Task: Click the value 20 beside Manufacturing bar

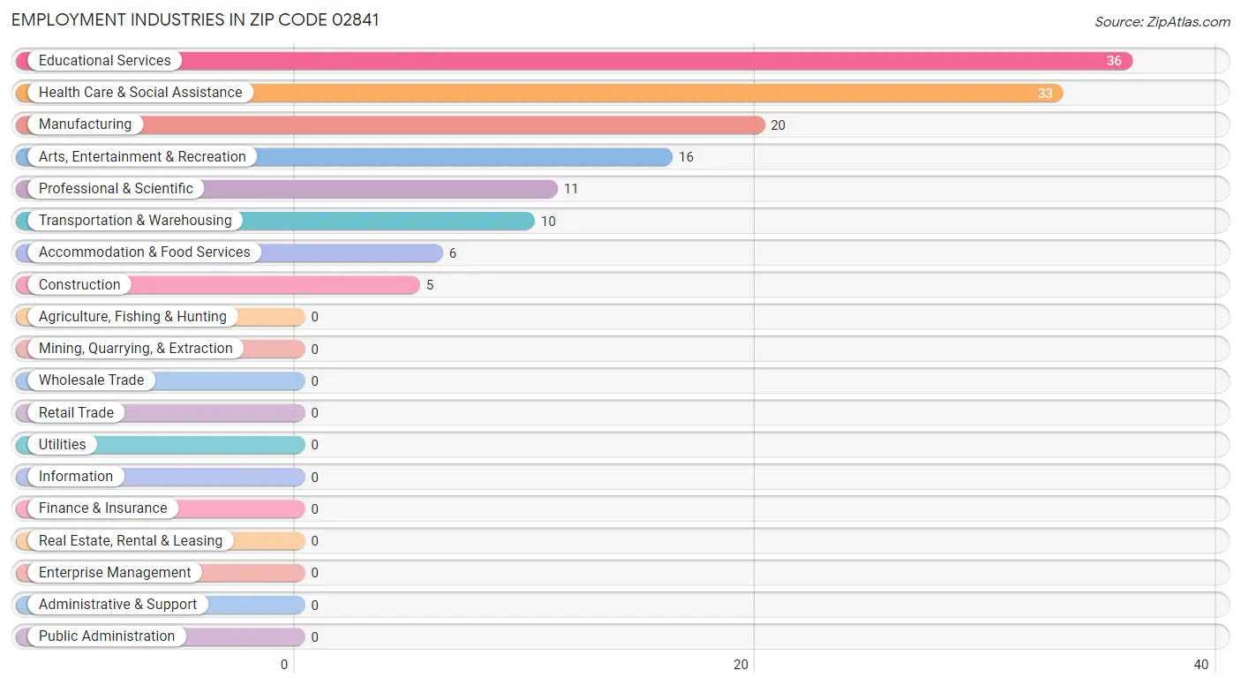Action: (x=778, y=125)
